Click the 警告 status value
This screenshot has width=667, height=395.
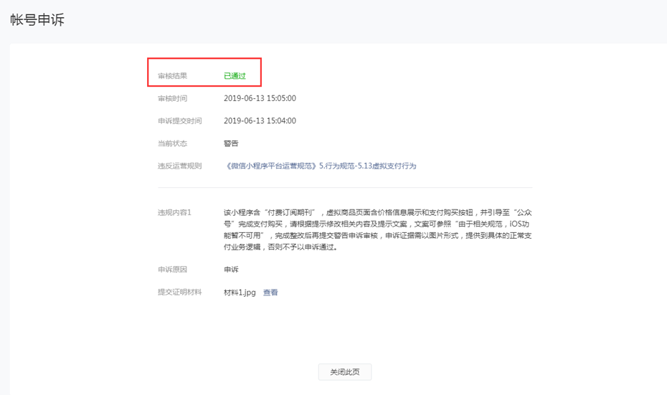coord(231,143)
